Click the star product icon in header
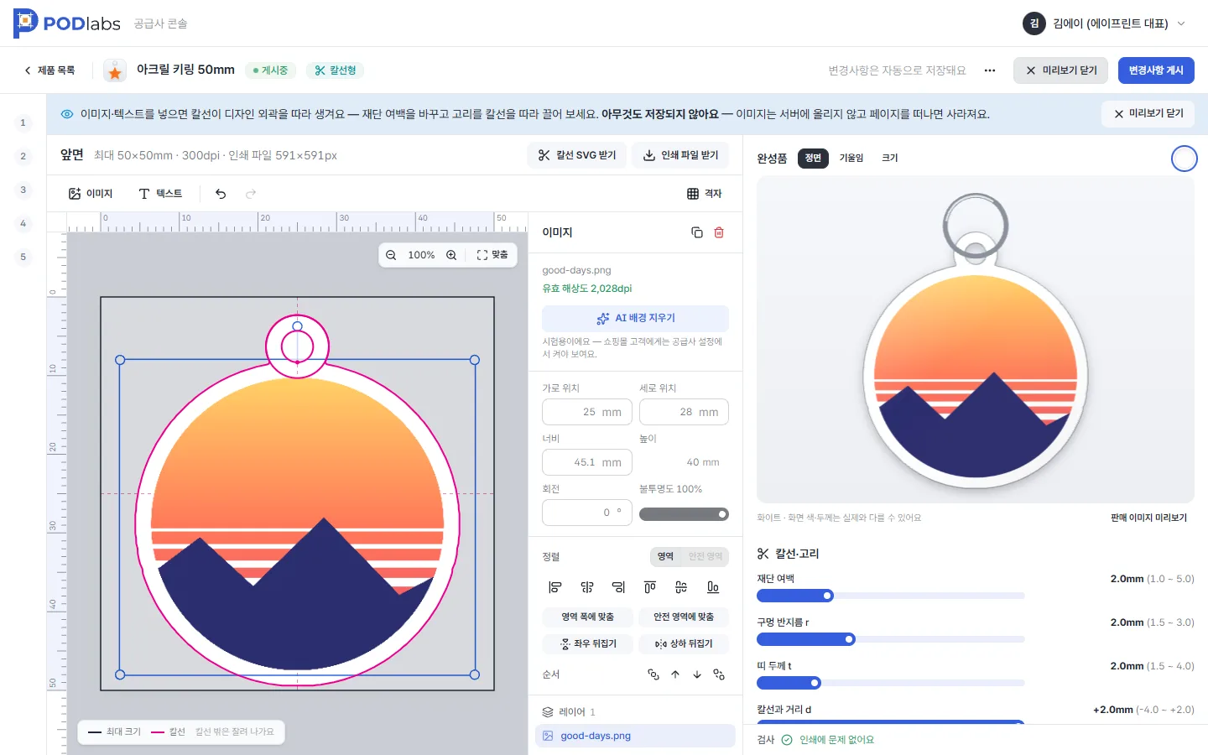 click(x=115, y=70)
